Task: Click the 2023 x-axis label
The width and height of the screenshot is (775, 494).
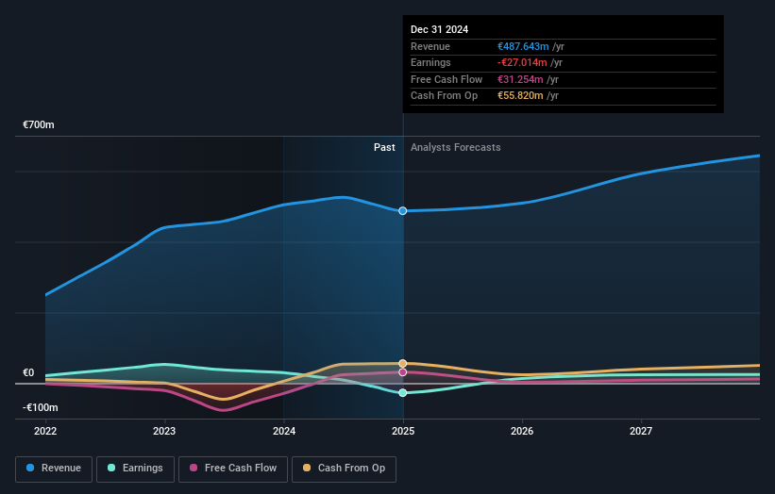Action: pos(164,432)
